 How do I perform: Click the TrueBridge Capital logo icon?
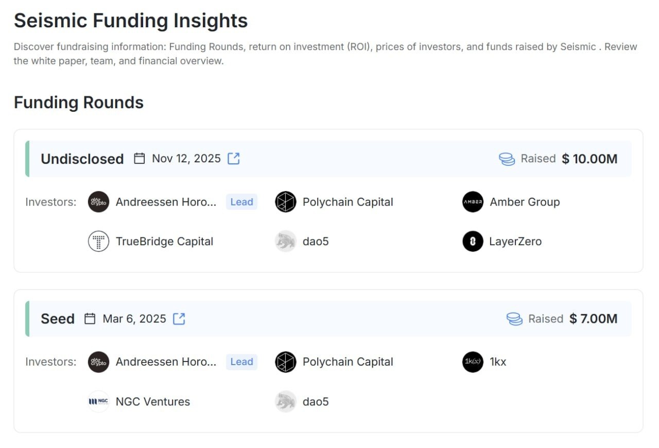pos(98,241)
